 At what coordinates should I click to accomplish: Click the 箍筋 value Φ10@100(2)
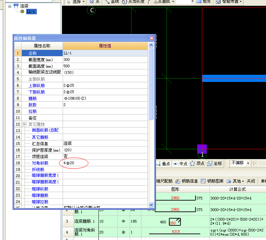[x=75, y=98]
